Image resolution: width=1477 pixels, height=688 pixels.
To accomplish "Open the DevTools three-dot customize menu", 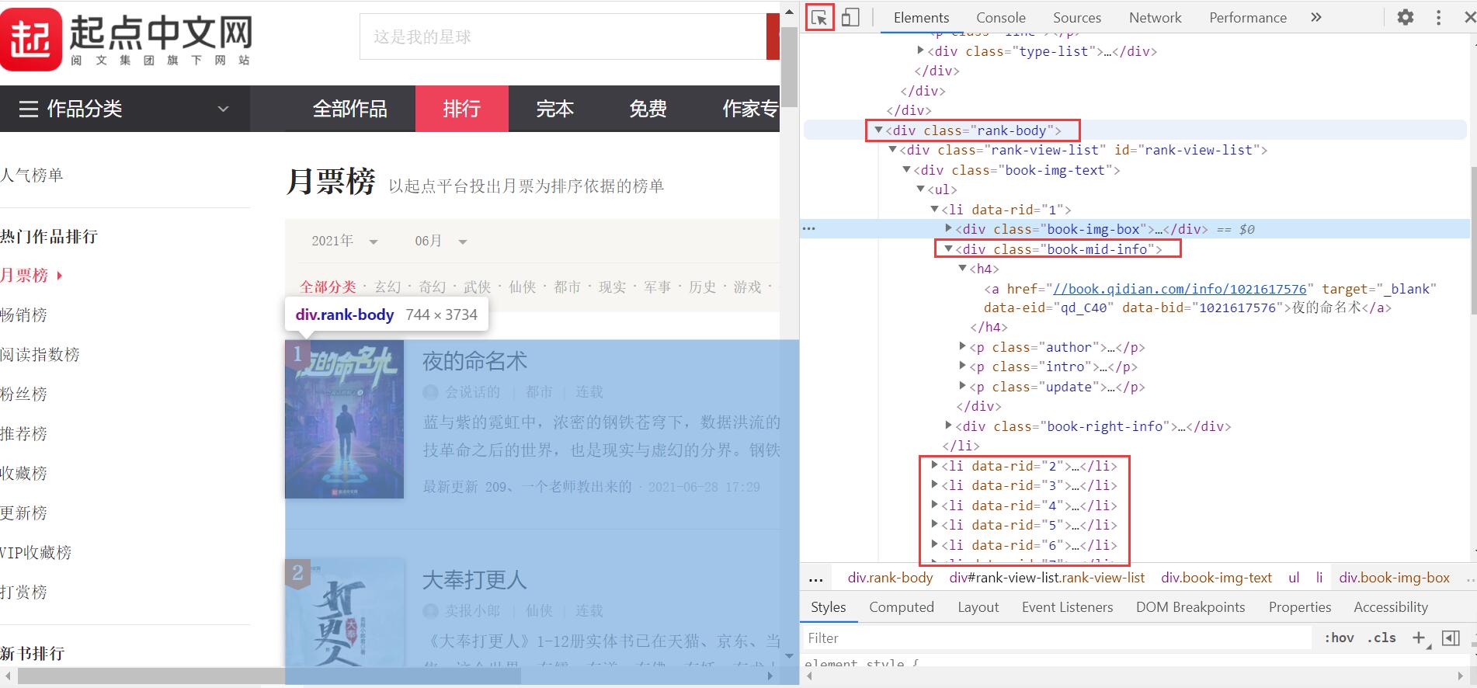I will (1438, 17).
